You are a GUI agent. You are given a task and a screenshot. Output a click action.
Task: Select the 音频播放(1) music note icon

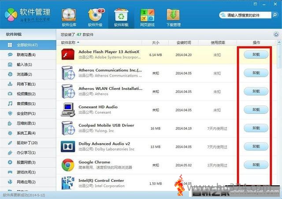pyautogui.click(x=10, y=103)
